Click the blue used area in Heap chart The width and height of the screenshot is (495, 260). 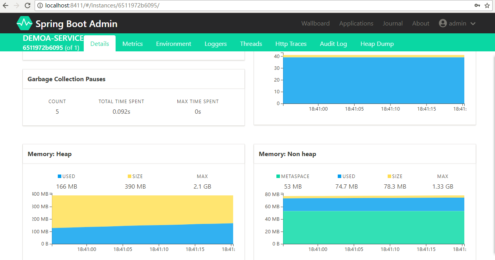click(142, 235)
